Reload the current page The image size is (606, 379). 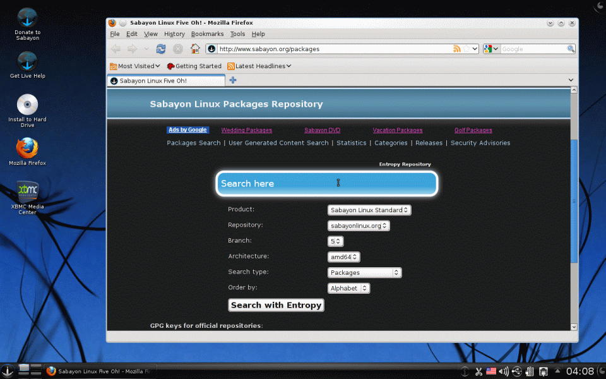[161, 49]
